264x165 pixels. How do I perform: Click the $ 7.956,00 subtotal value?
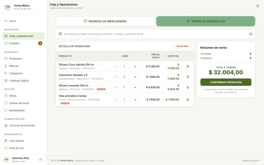pos(172,99)
